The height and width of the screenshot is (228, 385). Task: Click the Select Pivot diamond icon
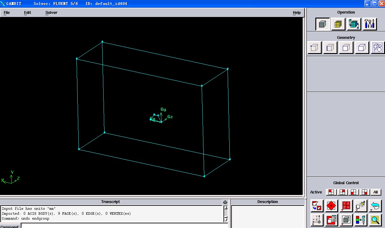(x=331, y=206)
